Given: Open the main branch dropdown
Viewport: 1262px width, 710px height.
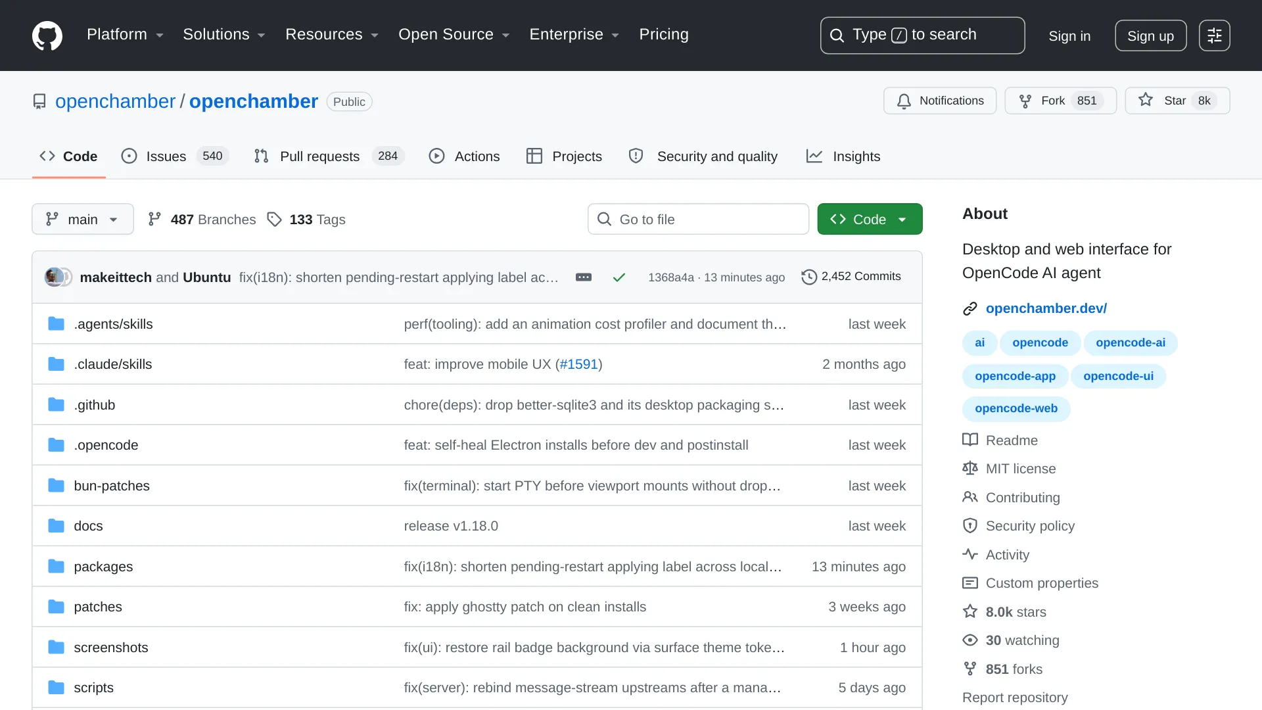Looking at the screenshot, I should point(83,220).
